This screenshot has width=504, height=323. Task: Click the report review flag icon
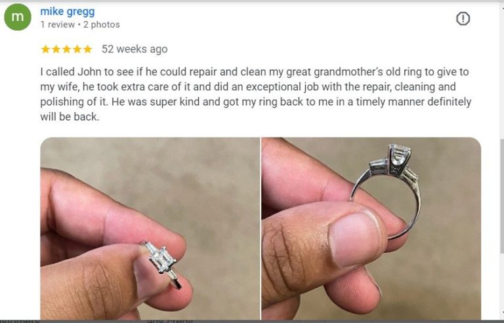[463, 18]
